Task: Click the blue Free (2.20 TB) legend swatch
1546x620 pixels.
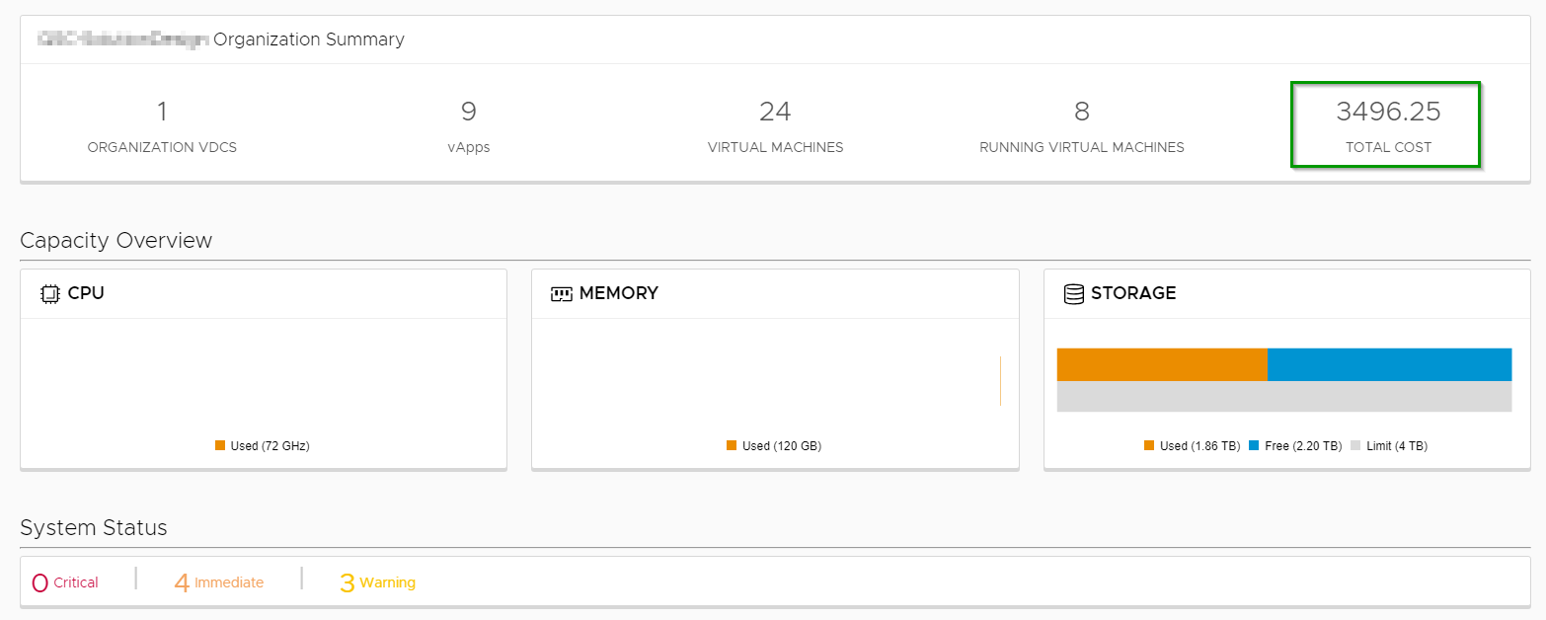Action: [1254, 445]
